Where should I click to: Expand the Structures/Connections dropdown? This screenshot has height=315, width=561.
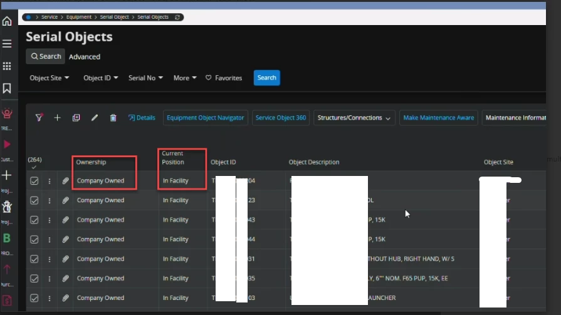(354, 118)
